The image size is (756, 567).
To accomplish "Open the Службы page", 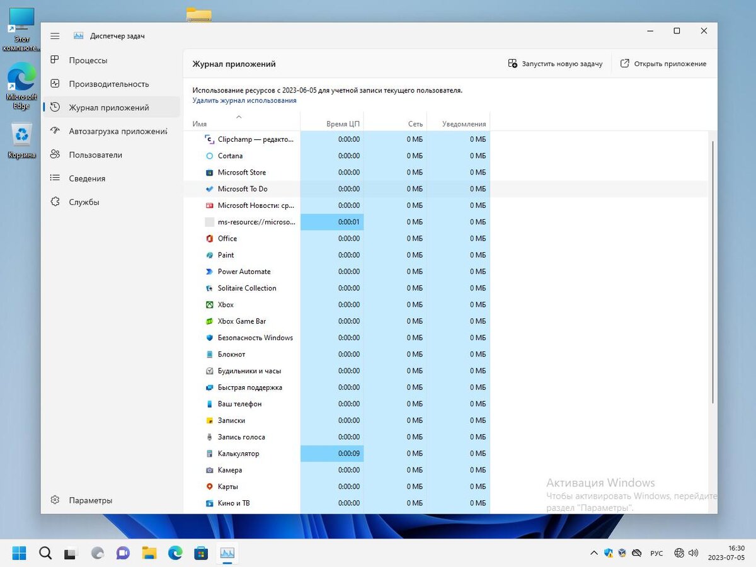I will point(111,202).
